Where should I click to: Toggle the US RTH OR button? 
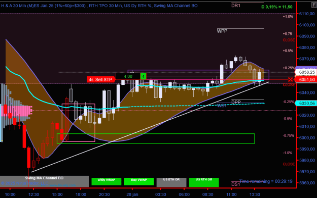204,182
